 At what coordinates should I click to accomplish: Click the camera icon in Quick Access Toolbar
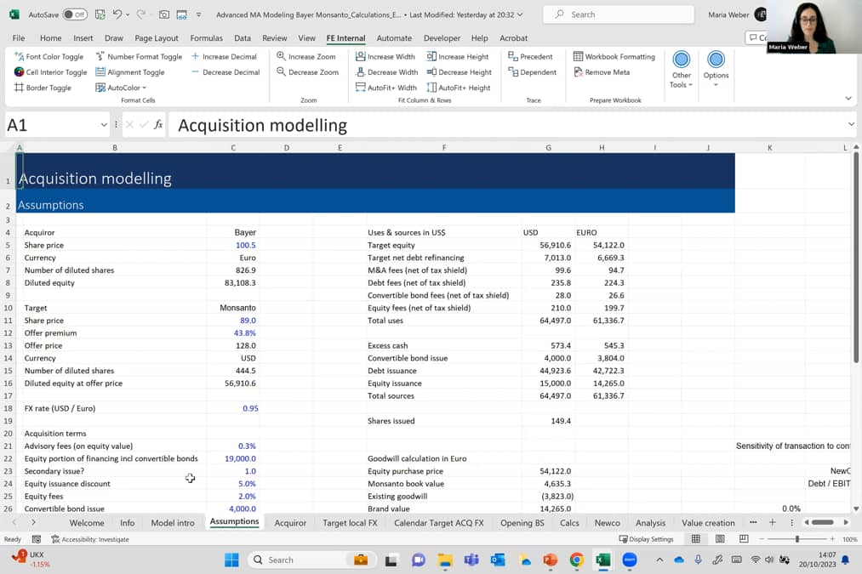coord(164,14)
